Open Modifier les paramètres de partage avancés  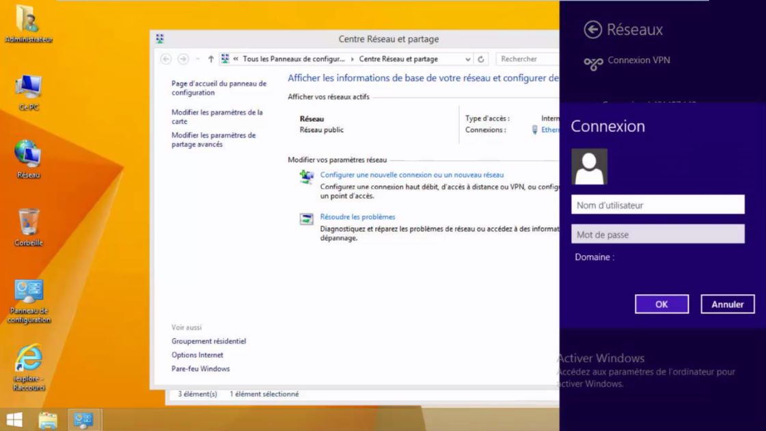pos(213,140)
